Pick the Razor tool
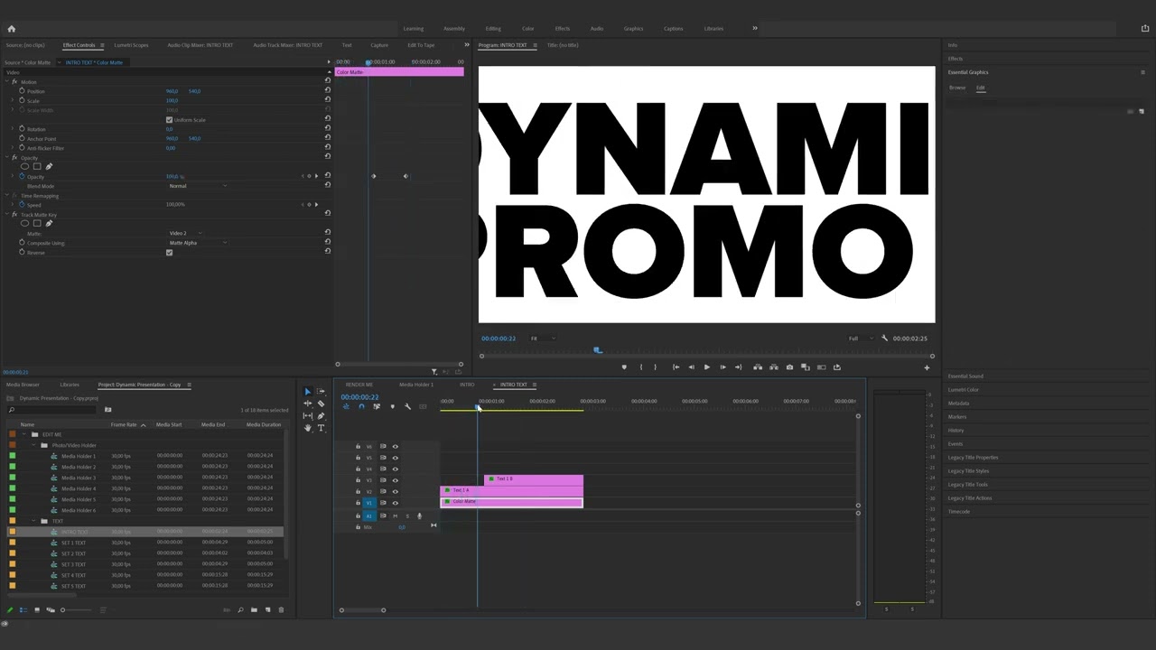1156x650 pixels. point(321,404)
